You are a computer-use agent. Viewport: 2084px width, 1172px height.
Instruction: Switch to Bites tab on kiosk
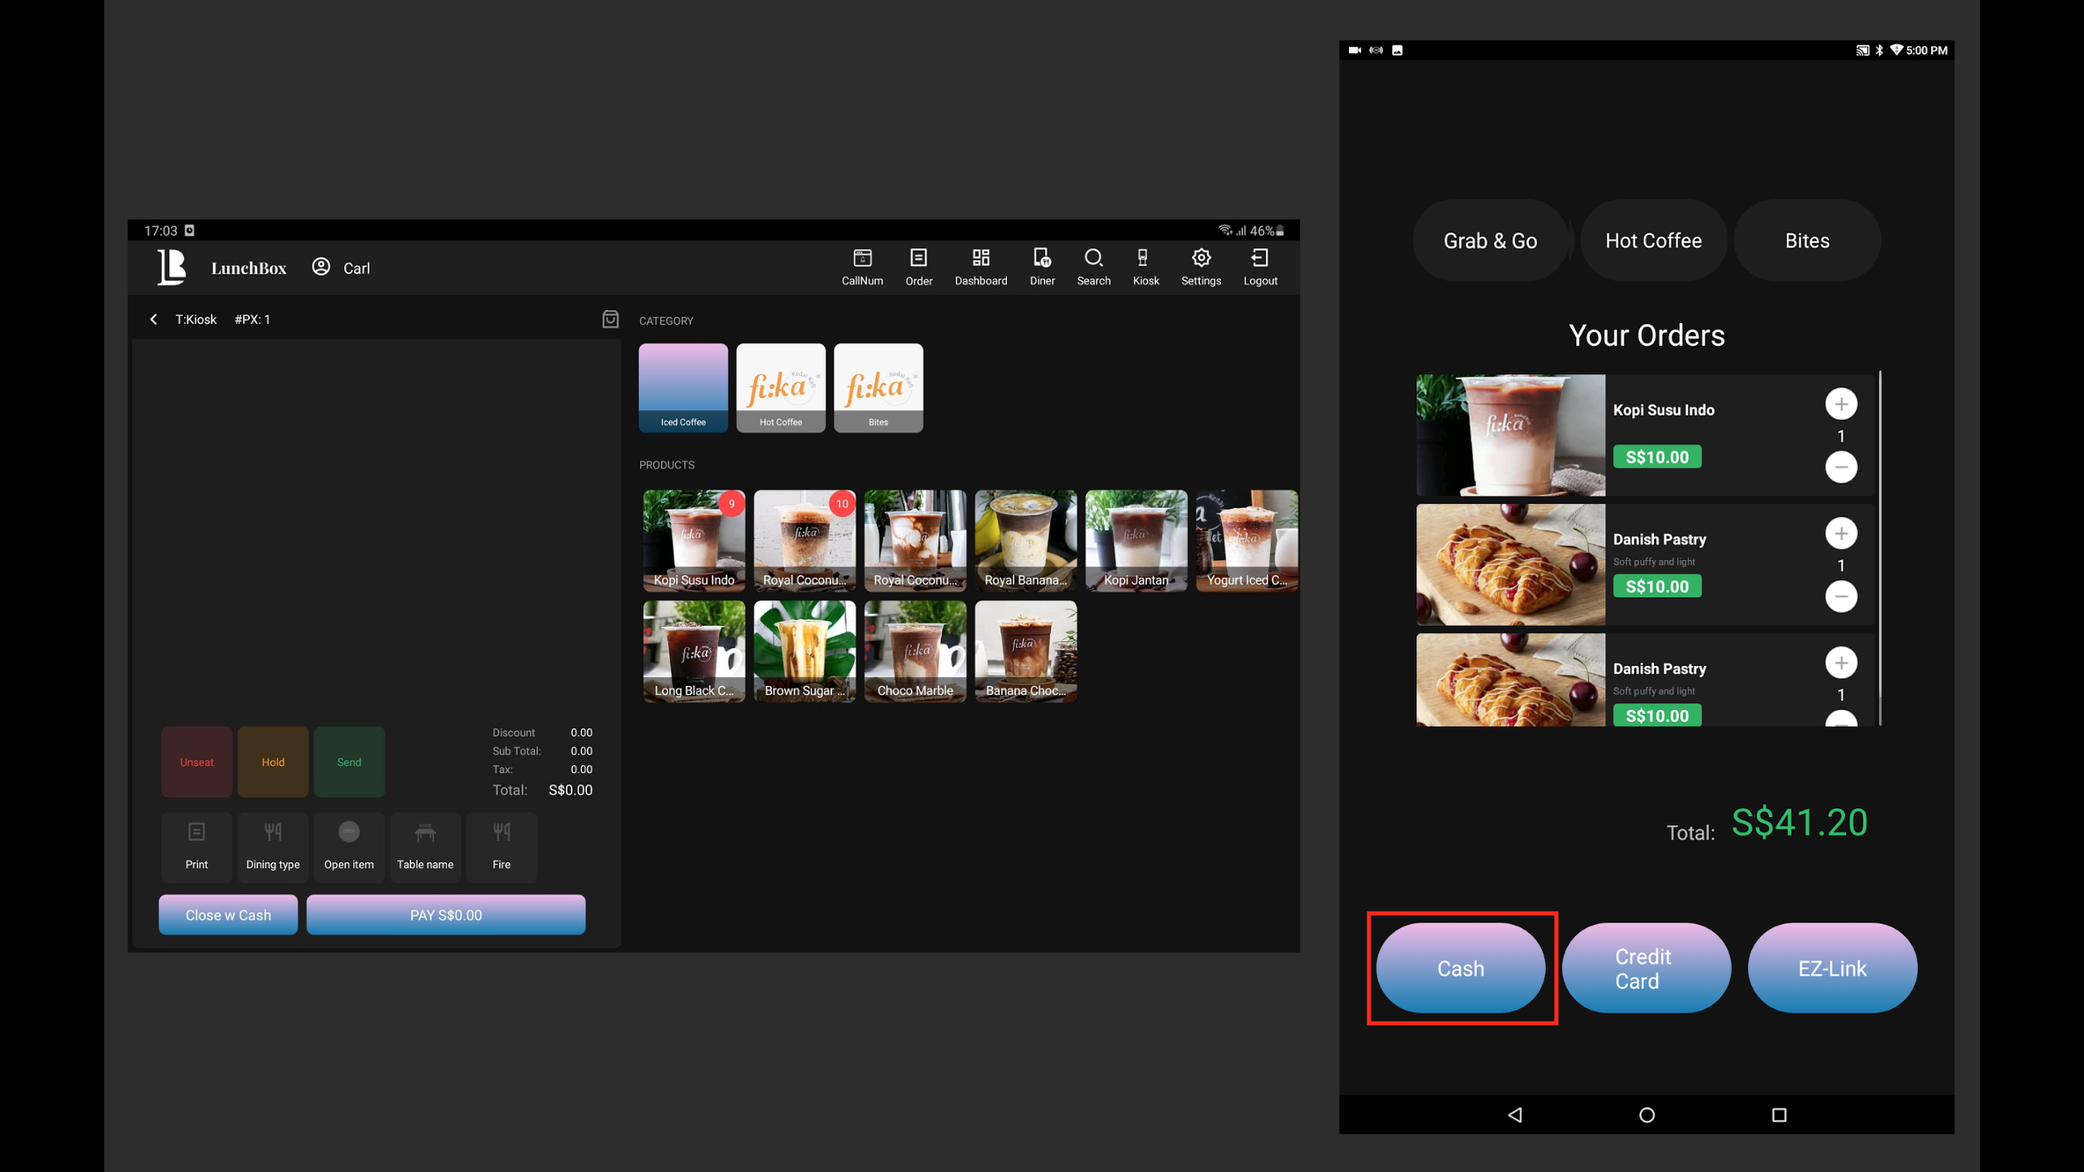click(x=1806, y=241)
